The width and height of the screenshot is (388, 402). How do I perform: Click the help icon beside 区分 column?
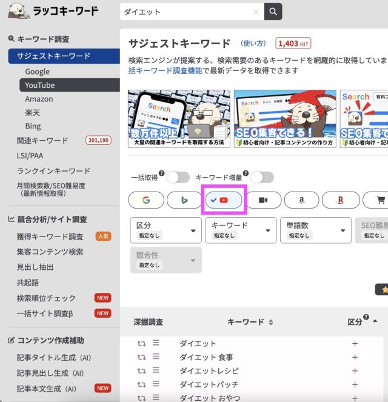click(366, 318)
